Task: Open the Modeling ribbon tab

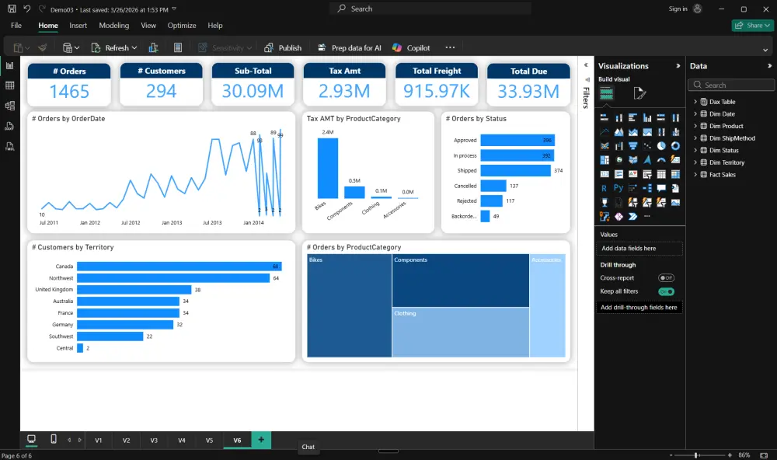Action: (x=114, y=26)
